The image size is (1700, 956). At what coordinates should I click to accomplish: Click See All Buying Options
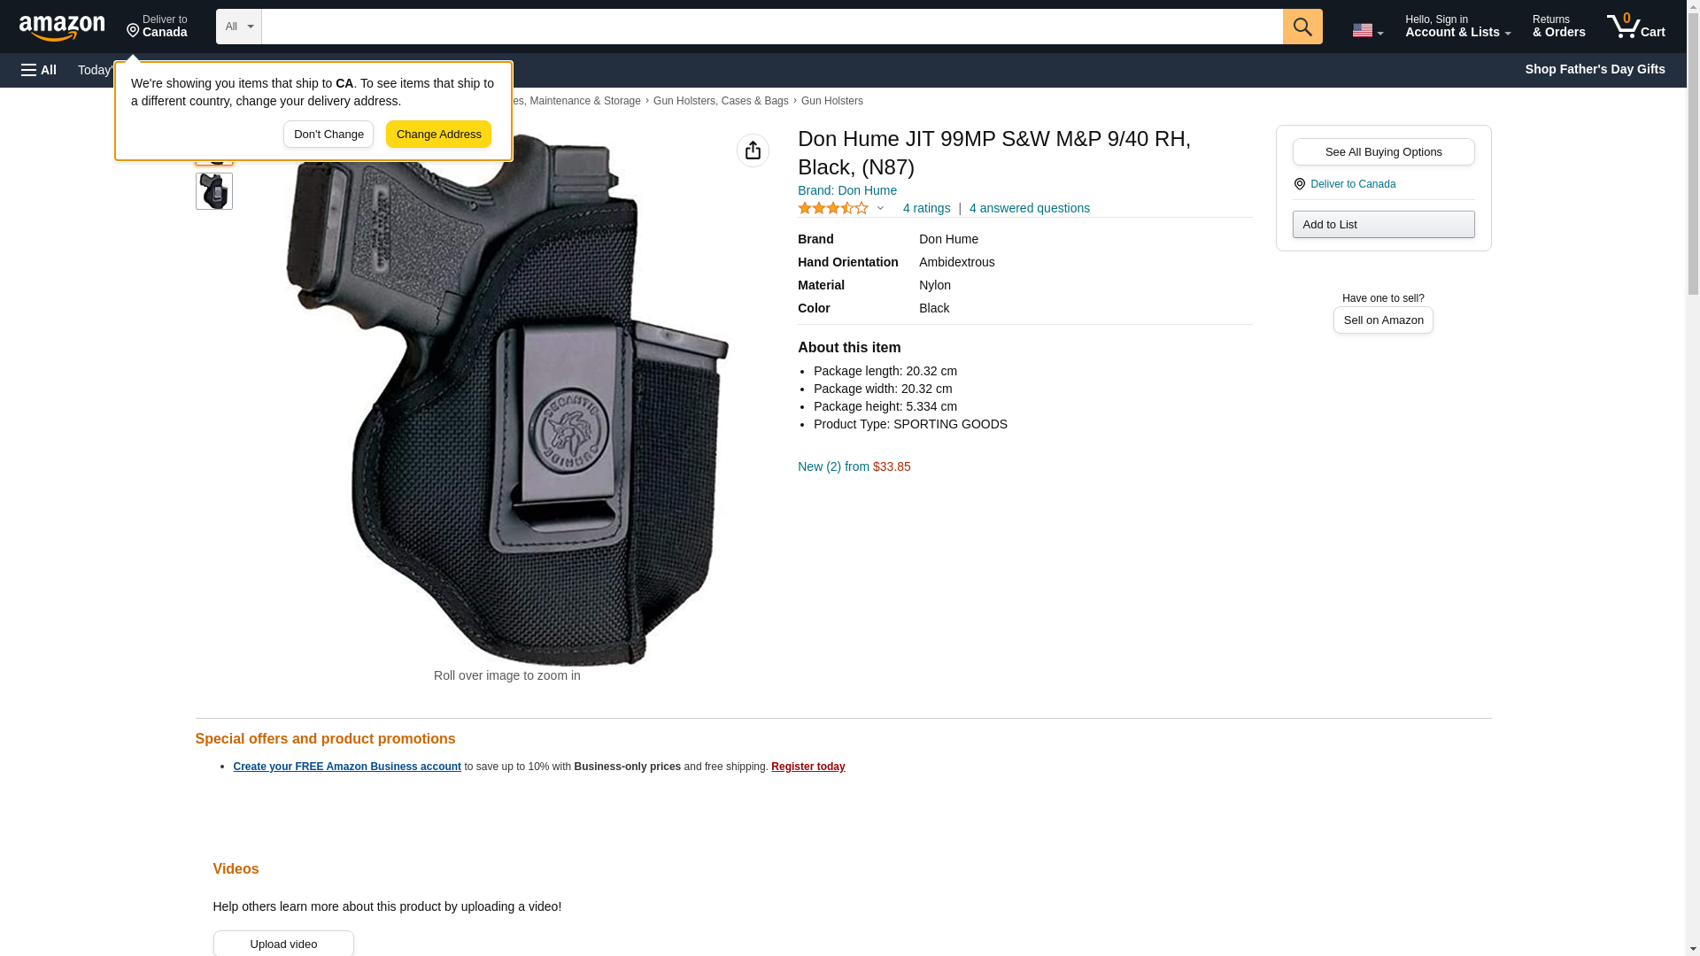(x=1383, y=151)
